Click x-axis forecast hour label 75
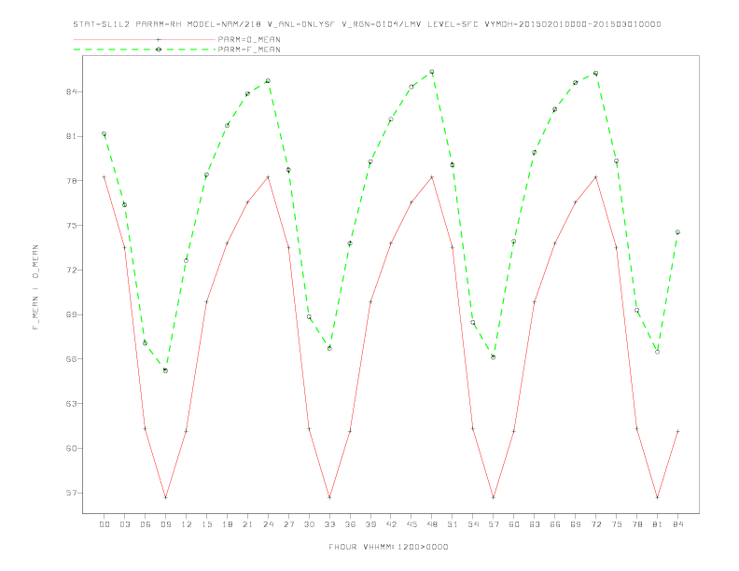This screenshot has width=739, height=571. coord(617,524)
